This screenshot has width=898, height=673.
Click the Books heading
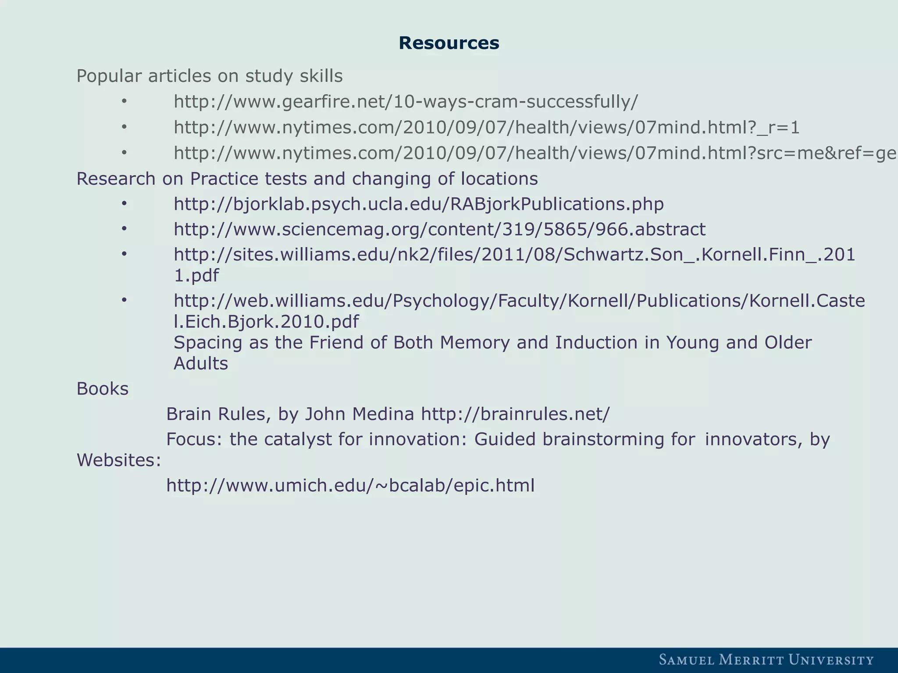103,389
